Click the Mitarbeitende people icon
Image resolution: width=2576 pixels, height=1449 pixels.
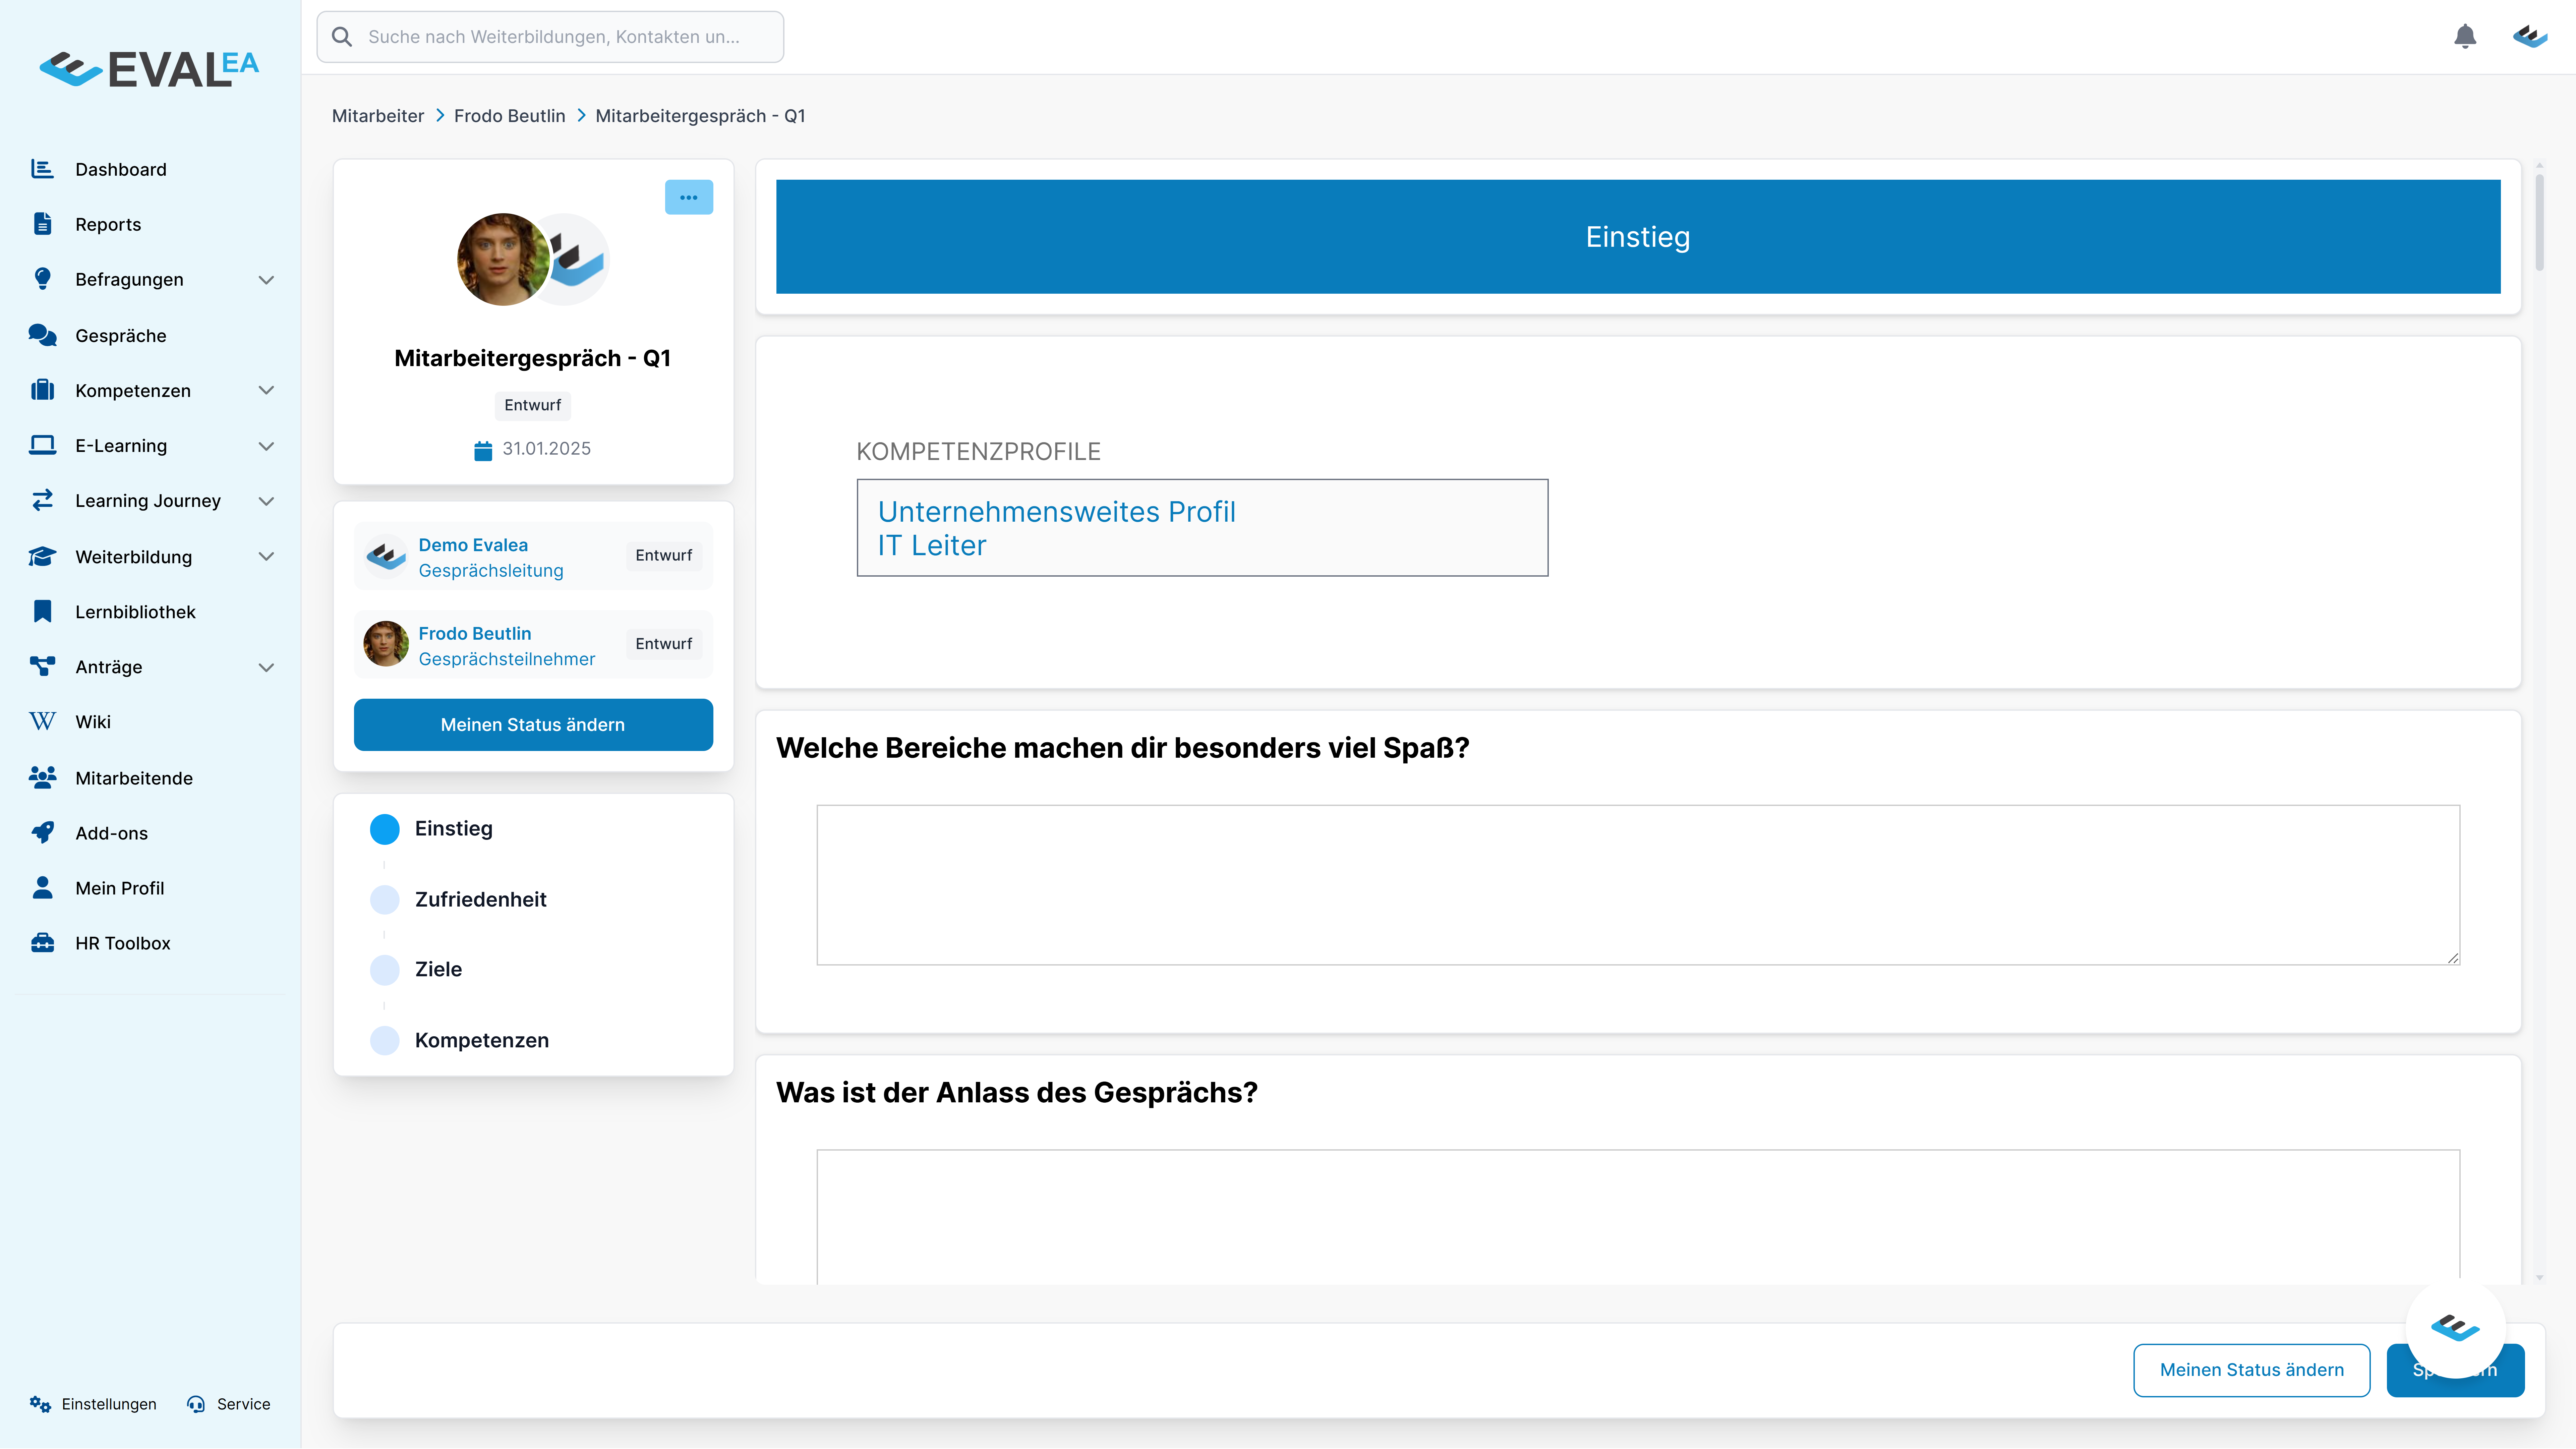coord(42,777)
